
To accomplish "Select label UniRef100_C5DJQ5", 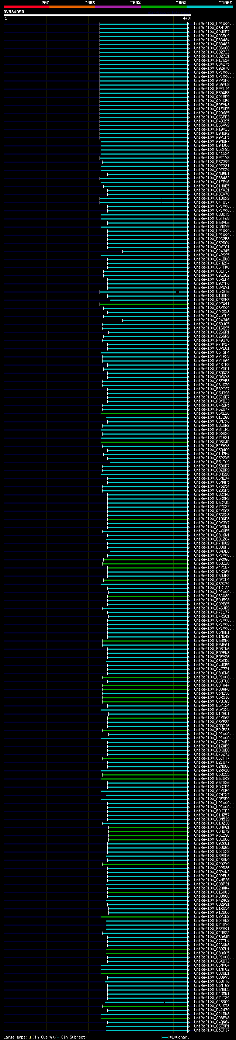I will click(x=211, y=324).
